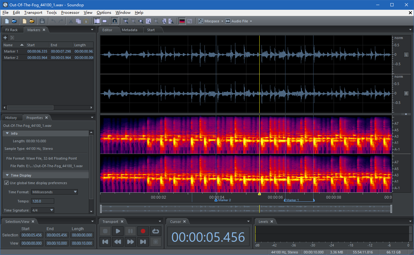Click the Open file folder icon
This screenshot has height=255, width=414.
pos(14,21)
